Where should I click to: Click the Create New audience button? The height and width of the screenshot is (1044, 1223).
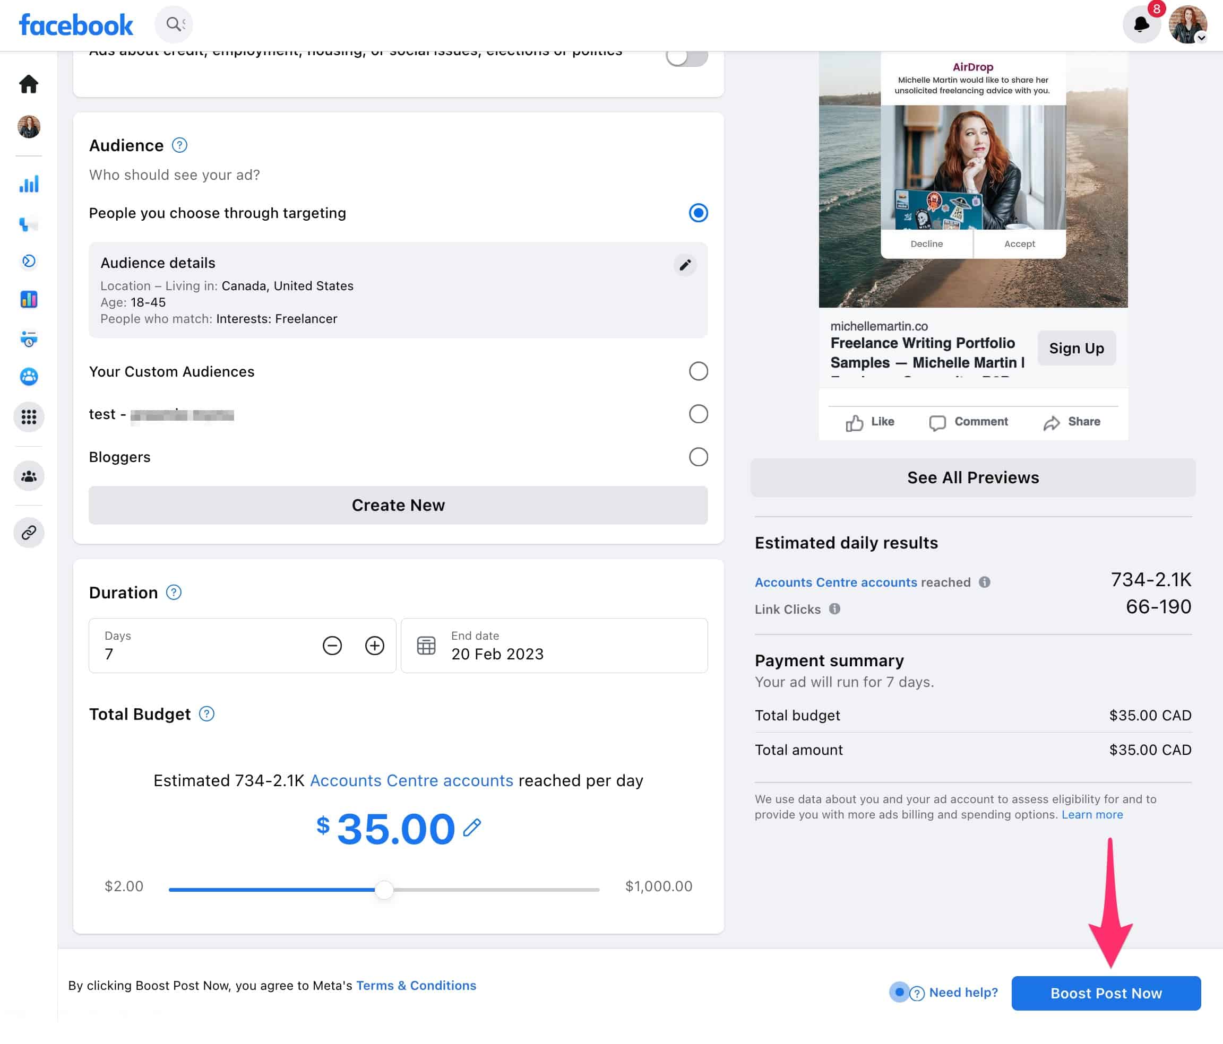click(x=398, y=506)
